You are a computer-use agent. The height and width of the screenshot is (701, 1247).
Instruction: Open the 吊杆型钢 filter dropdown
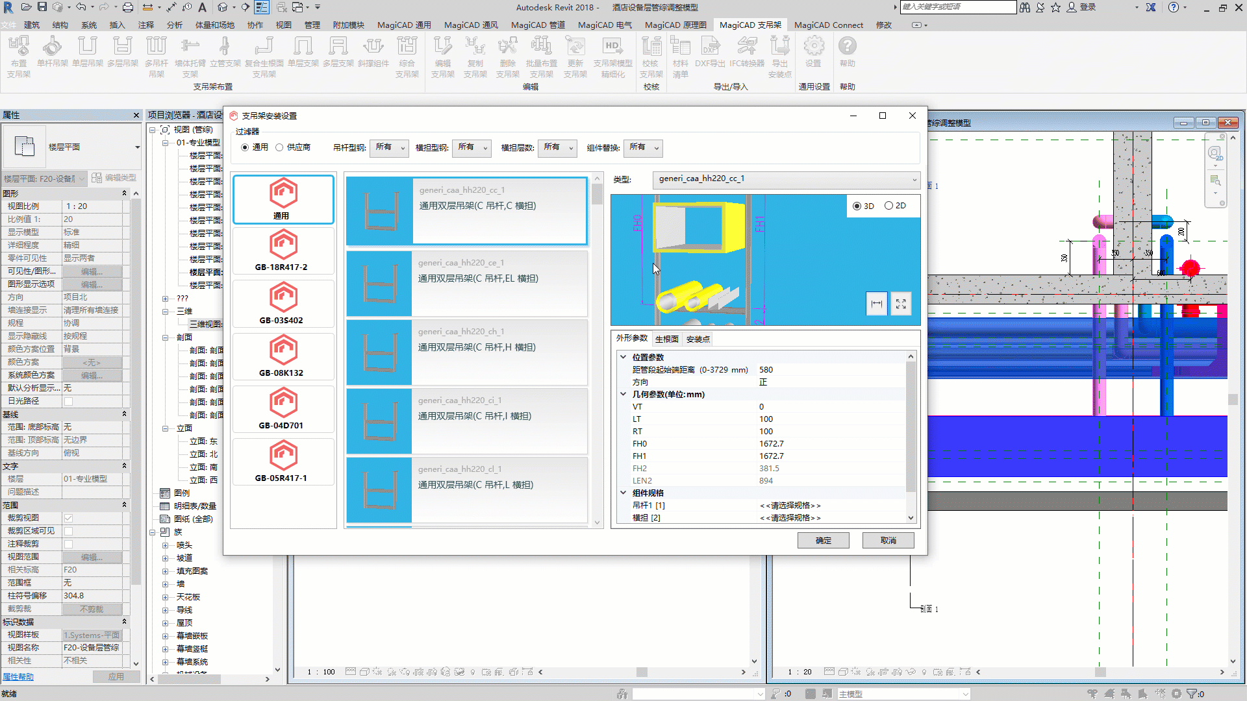coord(389,147)
